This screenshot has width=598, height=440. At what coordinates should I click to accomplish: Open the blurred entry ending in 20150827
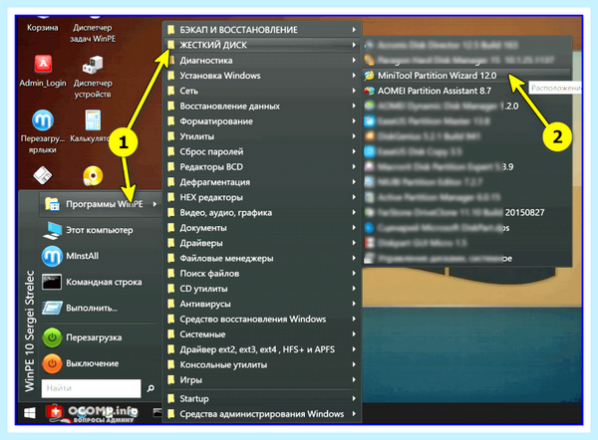pyautogui.click(x=466, y=213)
